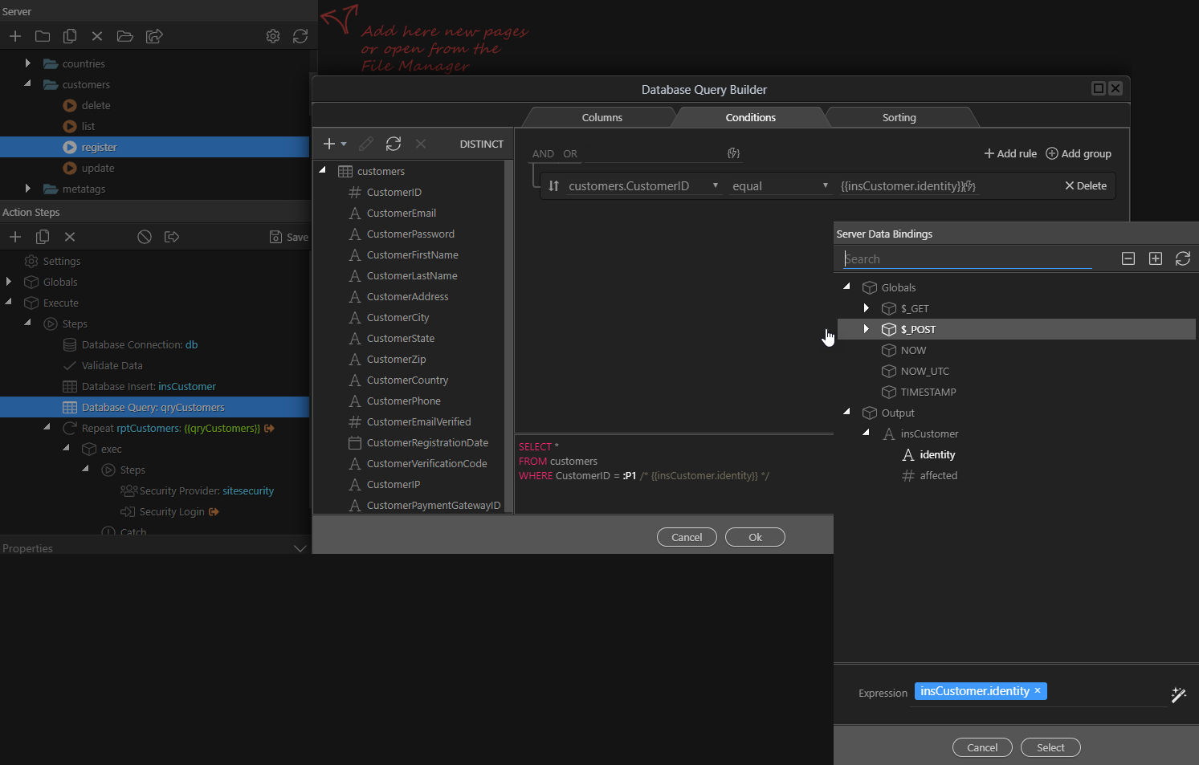Click Select in Server Data Bindings
1199x765 pixels.
click(1050, 747)
